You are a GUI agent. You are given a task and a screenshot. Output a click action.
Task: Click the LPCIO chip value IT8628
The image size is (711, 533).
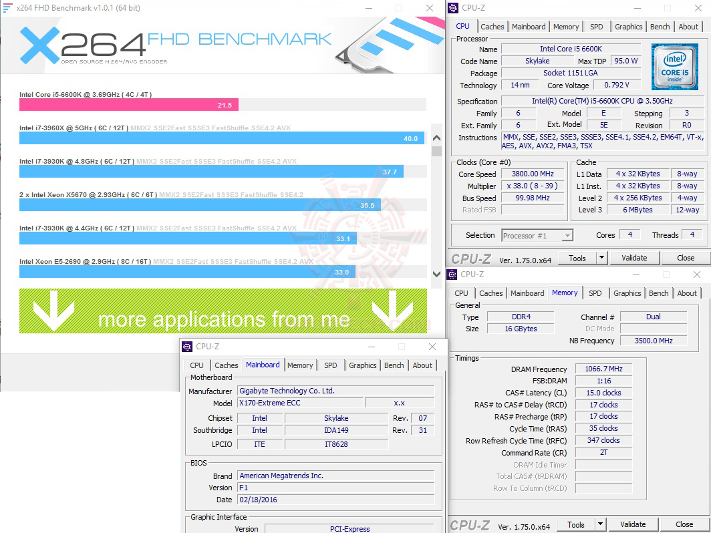pyautogui.click(x=336, y=444)
